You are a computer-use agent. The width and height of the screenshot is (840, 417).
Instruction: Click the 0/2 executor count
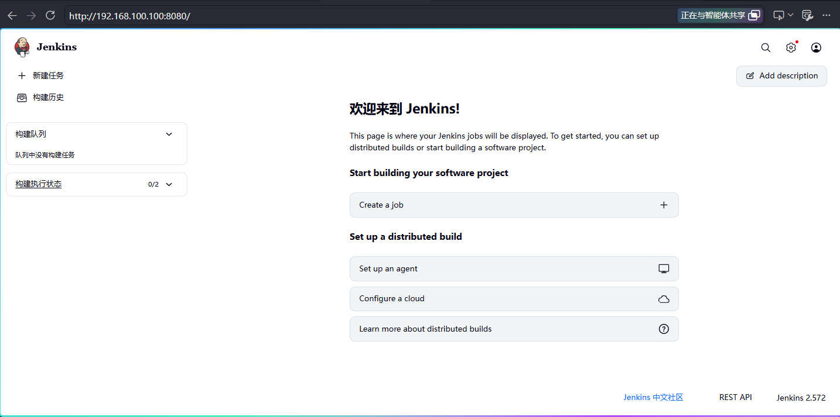click(x=153, y=184)
